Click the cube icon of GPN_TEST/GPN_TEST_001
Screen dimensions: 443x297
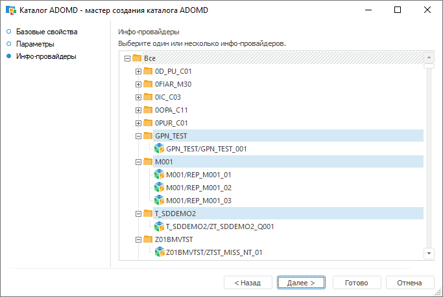click(160, 149)
